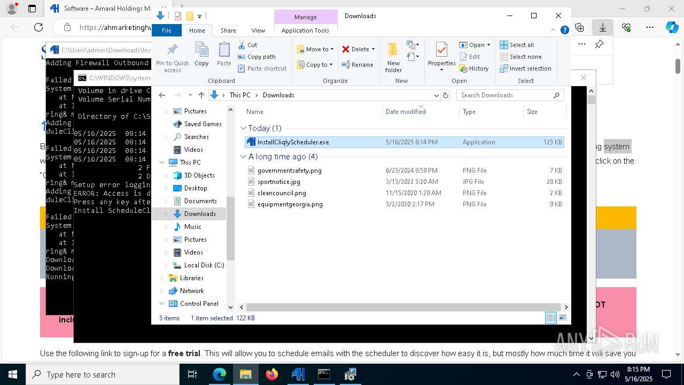This screenshot has width=684, height=385.
Task: Refresh the Downloads folder view
Action: 446,95
